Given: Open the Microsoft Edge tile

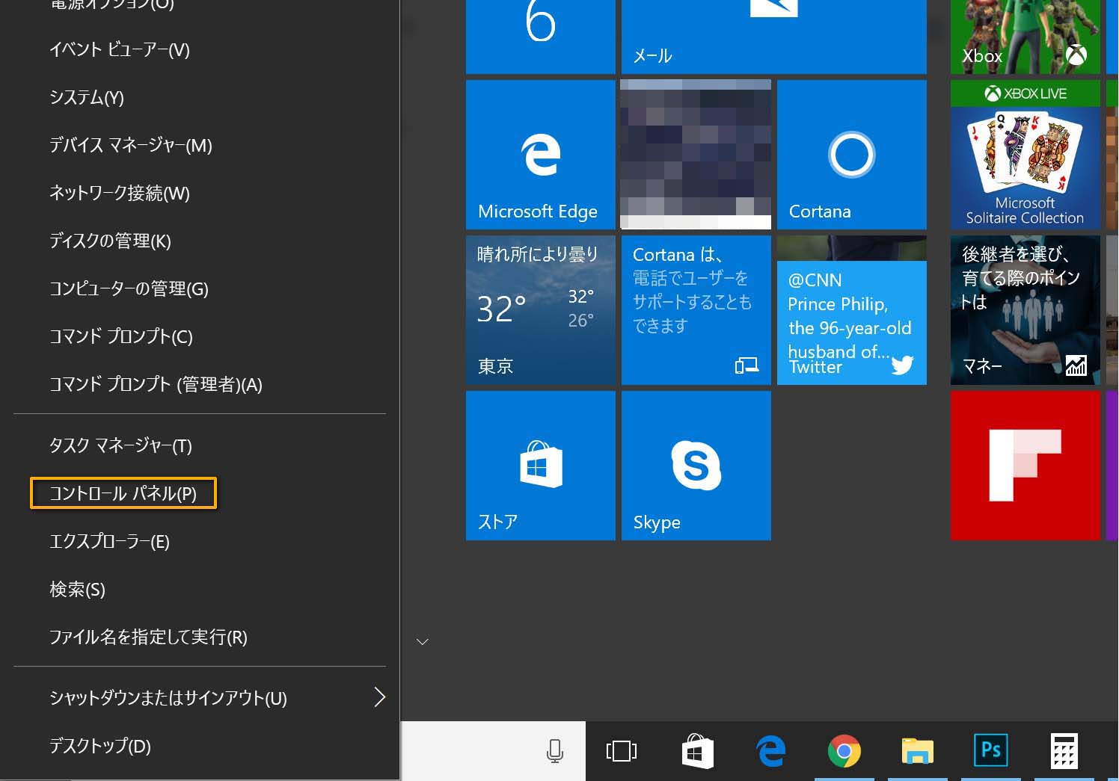Looking at the screenshot, I should (x=541, y=155).
